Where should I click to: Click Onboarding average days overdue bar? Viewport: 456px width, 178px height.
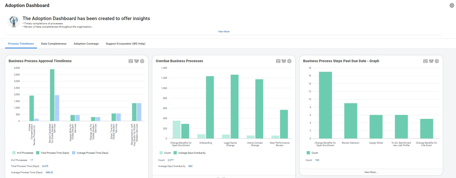click(x=210, y=107)
